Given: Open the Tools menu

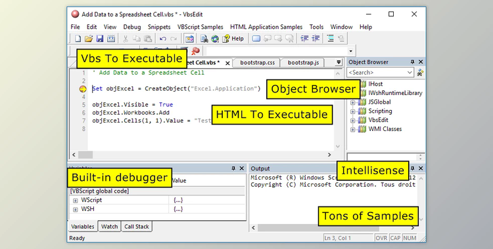Looking at the screenshot, I should 316,27.
